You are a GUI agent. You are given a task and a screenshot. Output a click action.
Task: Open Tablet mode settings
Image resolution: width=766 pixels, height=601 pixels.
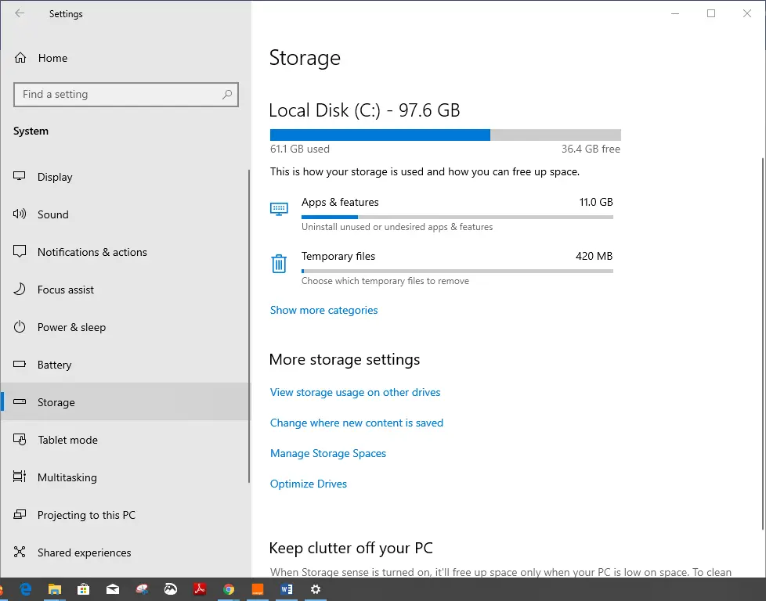click(x=125, y=440)
